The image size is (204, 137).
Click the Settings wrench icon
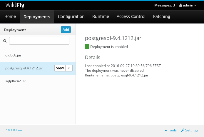pos(183,130)
